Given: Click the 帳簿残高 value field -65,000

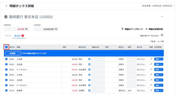Looking at the screenshot, I should 16,29.
